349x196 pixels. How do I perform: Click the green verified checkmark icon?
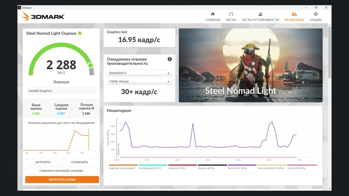click(80, 33)
